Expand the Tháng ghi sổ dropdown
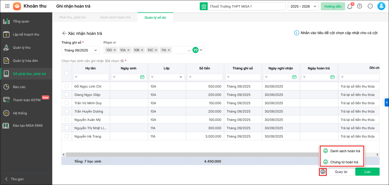 [x=80, y=50]
